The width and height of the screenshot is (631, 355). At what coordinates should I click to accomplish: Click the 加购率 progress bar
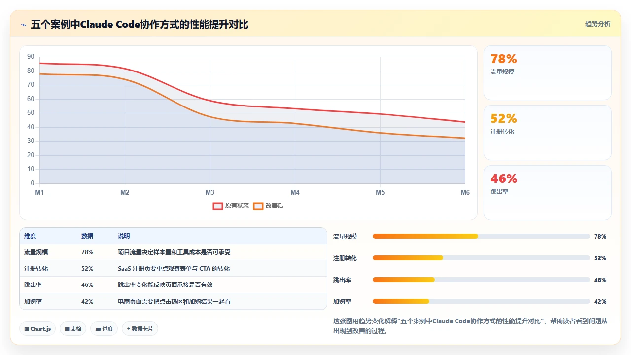481,301
